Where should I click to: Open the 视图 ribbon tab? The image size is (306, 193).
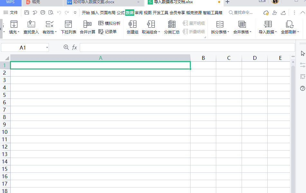coord(148,13)
